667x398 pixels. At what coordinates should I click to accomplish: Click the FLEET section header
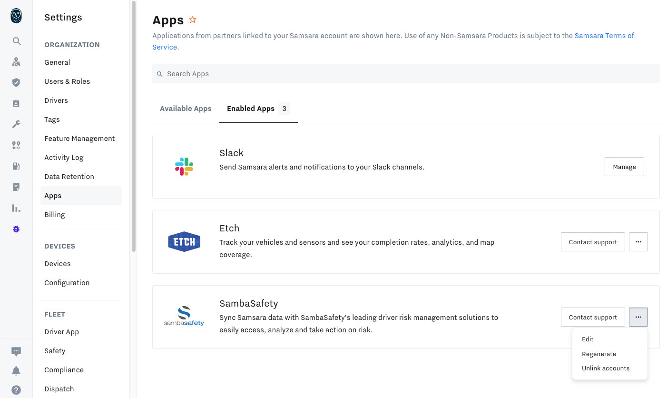[x=55, y=314]
